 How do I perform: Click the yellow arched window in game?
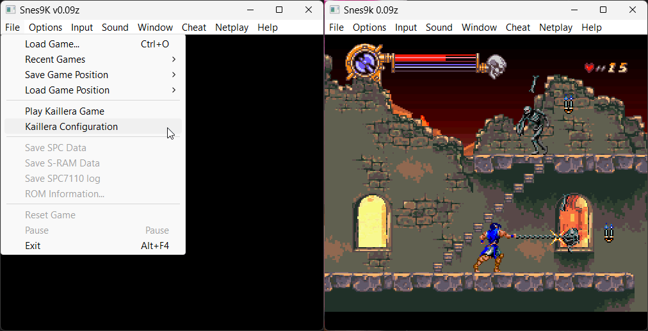[x=373, y=222]
